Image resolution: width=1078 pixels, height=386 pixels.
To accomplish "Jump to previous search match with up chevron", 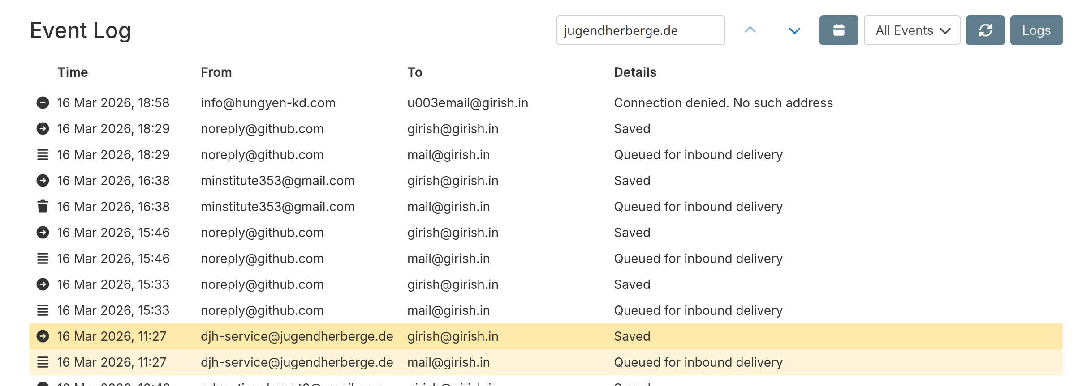I will pos(750,30).
